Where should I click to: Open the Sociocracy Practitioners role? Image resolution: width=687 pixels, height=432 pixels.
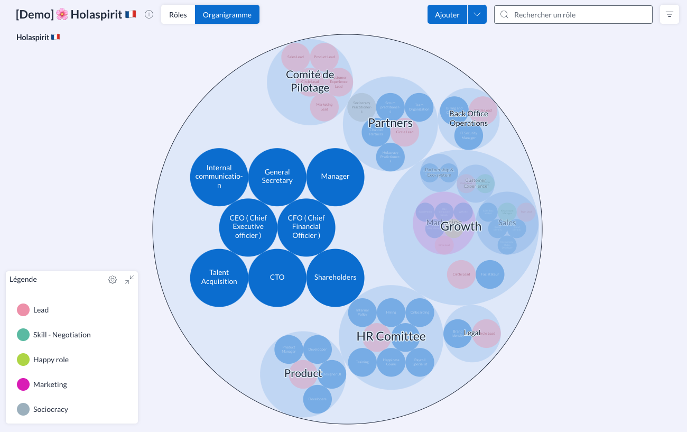click(x=361, y=107)
